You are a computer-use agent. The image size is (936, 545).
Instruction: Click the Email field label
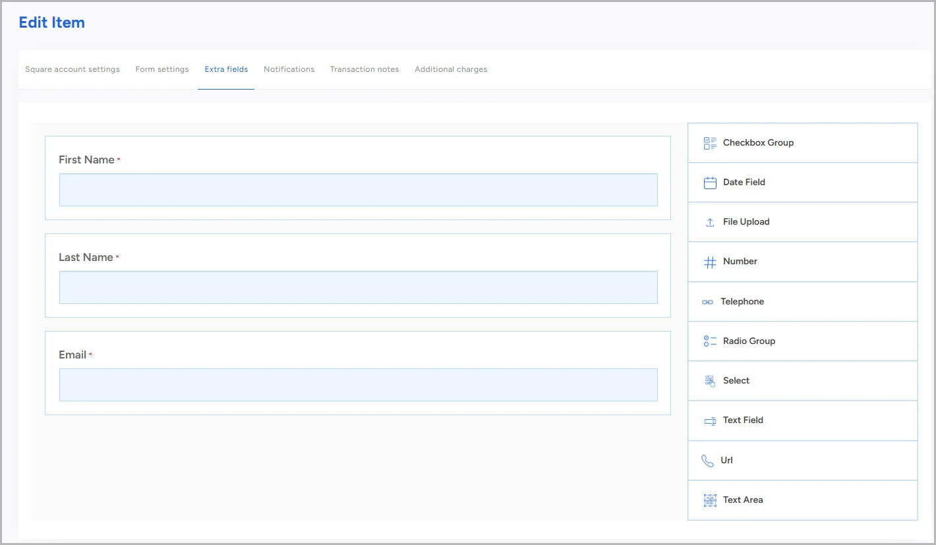(73, 355)
